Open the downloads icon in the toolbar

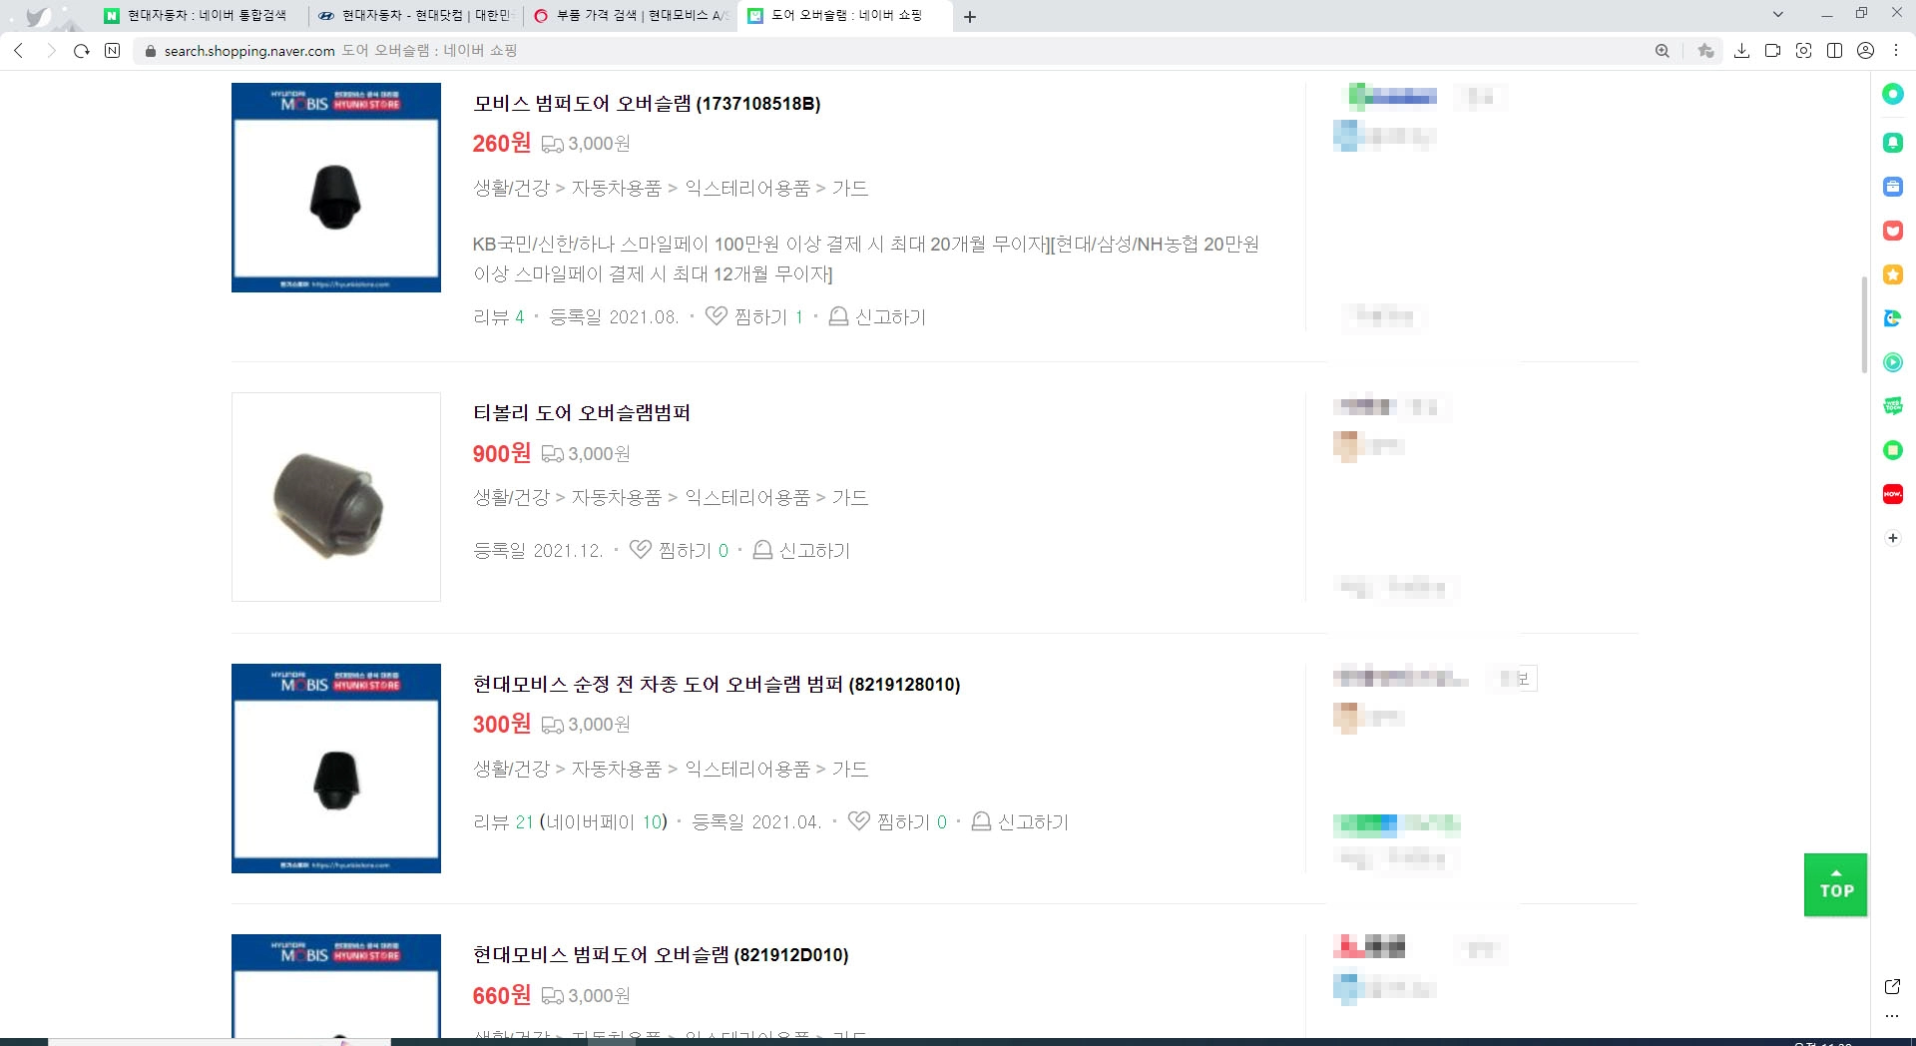[1742, 50]
